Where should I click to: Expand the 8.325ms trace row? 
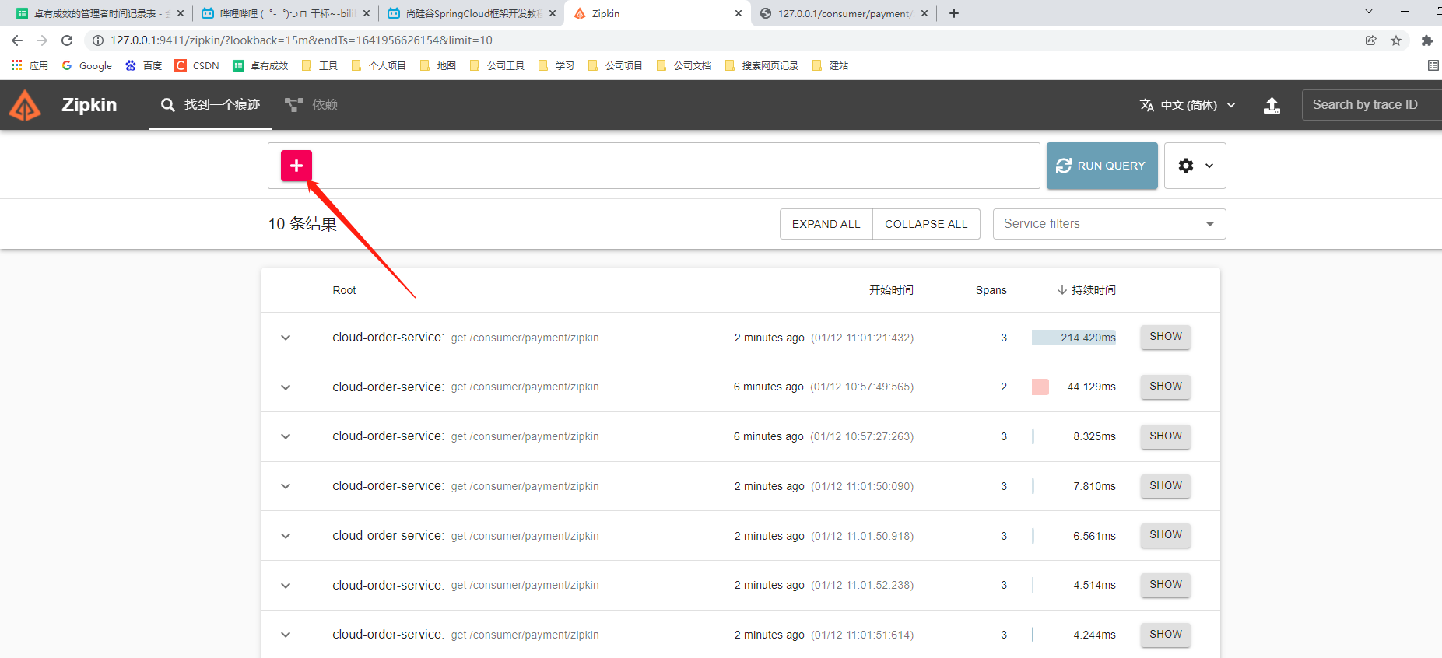tap(286, 436)
